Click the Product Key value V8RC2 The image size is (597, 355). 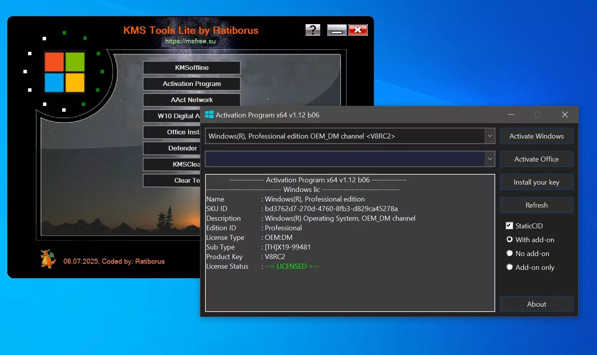click(x=275, y=257)
